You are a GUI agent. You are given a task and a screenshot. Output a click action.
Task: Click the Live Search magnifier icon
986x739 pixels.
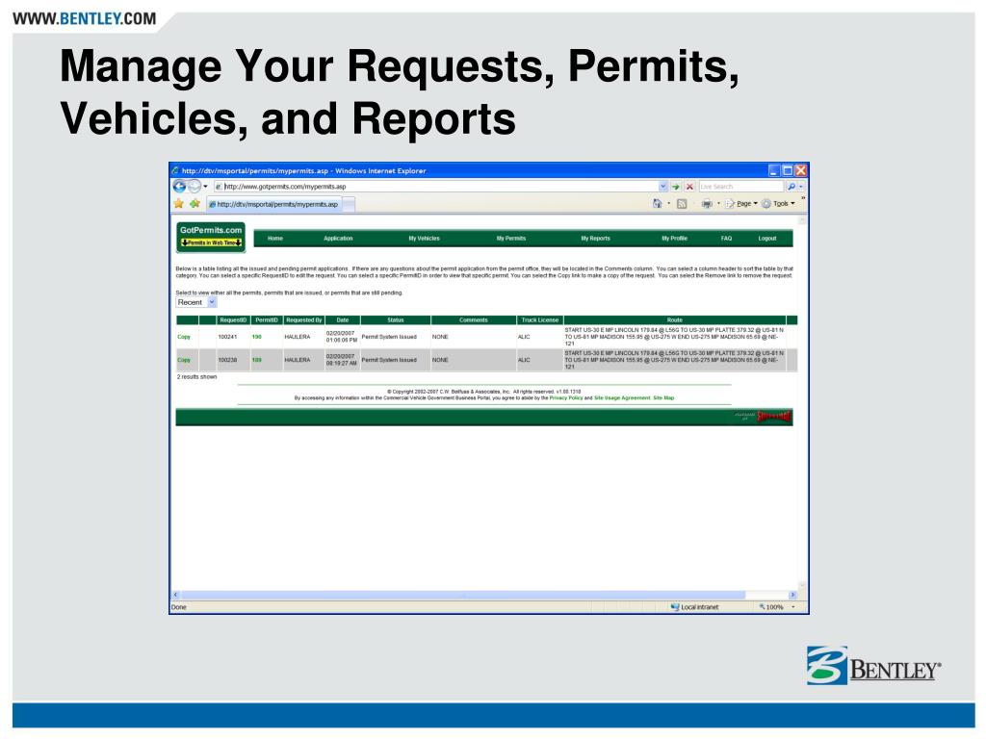pyautogui.click(x=791, y=187)
